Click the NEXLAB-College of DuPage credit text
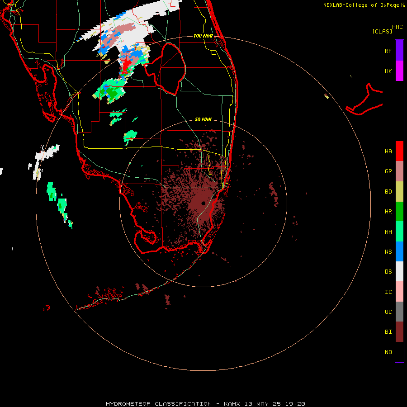The height and width of the screenshot is (407, 407). coord(361,5)
